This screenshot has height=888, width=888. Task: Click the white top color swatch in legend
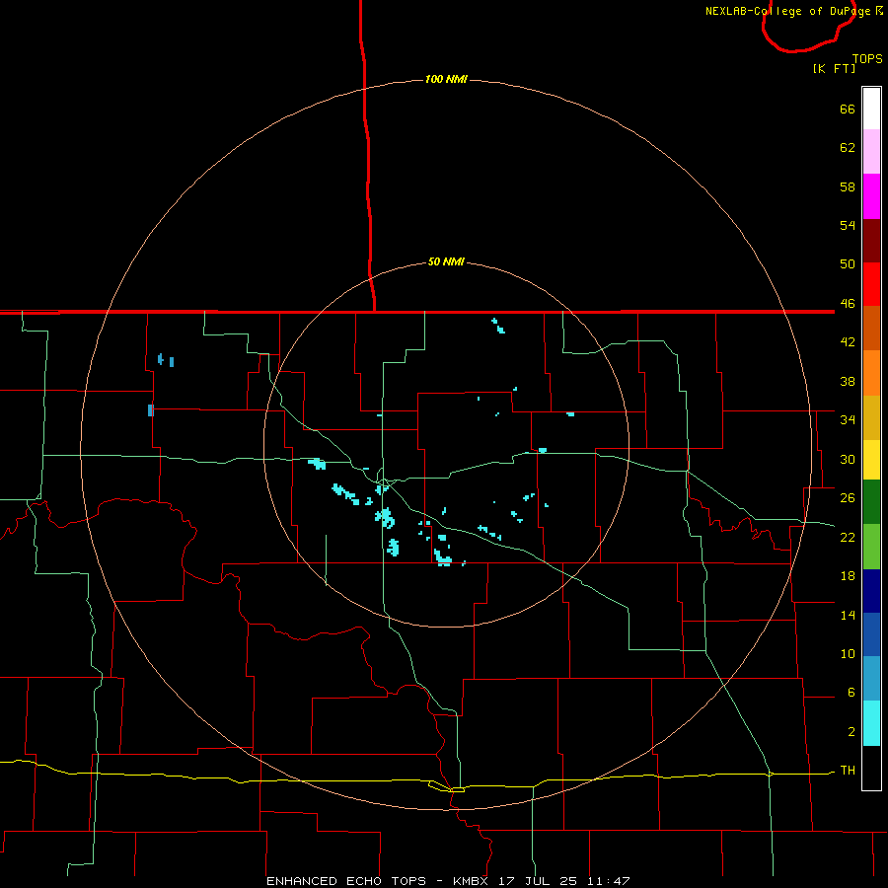(871, 109)
